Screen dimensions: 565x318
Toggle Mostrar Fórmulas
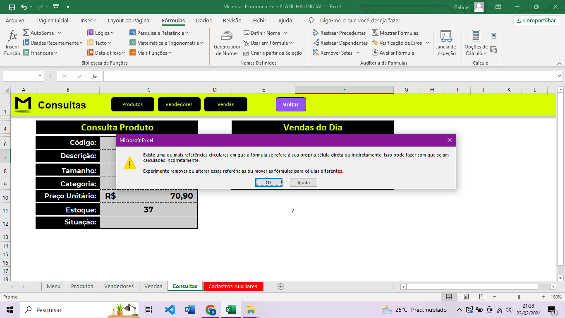point(395,33)
